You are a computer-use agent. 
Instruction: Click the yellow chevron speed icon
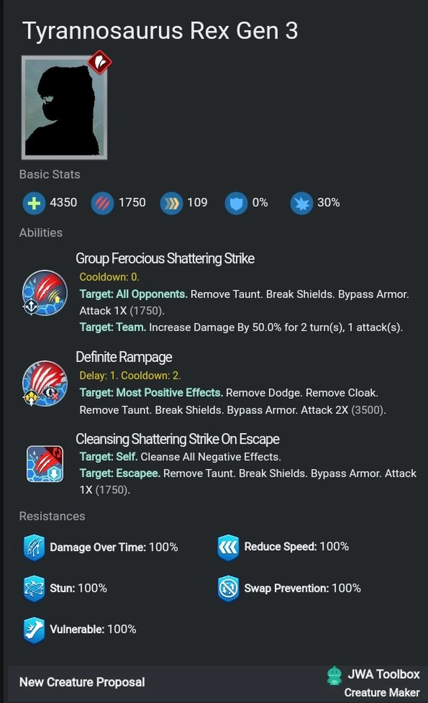[x=171, y=203]
